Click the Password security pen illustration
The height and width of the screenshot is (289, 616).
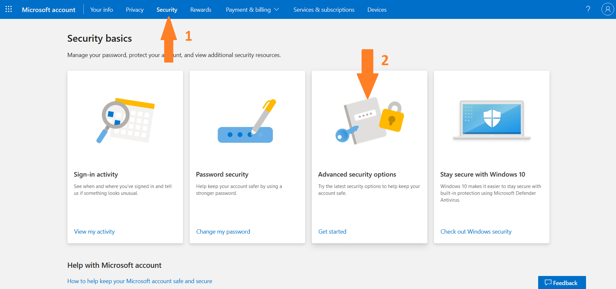pos(247,121)
